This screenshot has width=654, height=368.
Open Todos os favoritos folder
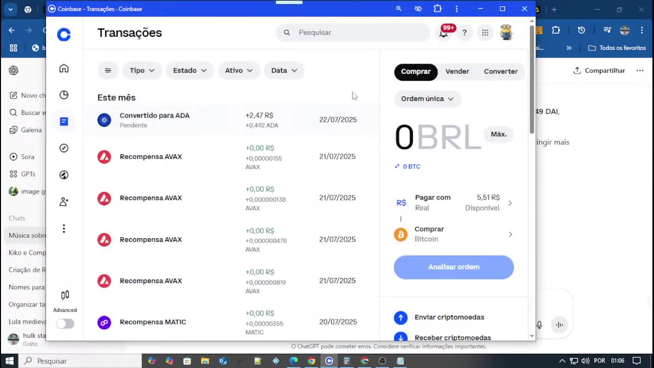[x=617, y=48]
